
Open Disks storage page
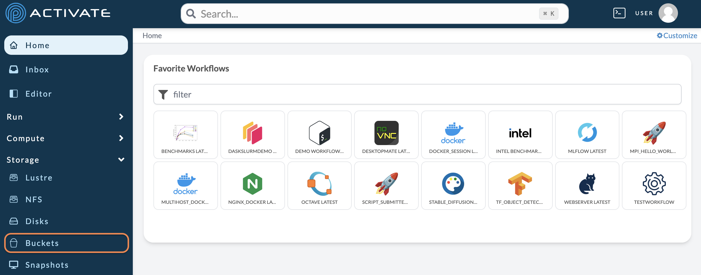click(66, 221)
